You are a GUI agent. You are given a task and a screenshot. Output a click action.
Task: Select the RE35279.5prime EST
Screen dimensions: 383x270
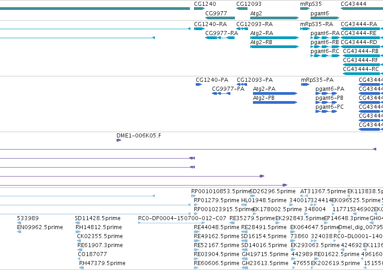232,223
